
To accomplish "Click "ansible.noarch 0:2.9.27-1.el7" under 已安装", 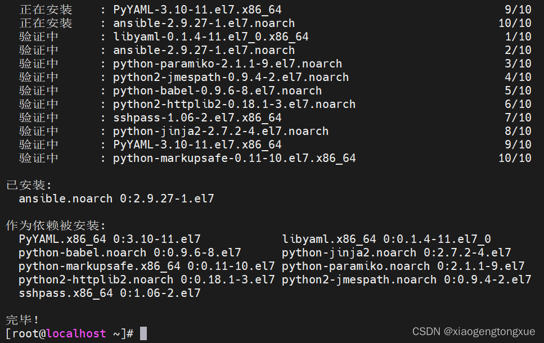I will 116,198.
